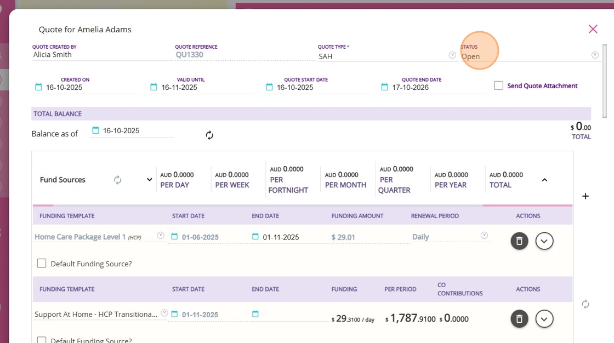
Task: Click the TOTAL BALANCE section header
Action: click(x=311, y=114)
